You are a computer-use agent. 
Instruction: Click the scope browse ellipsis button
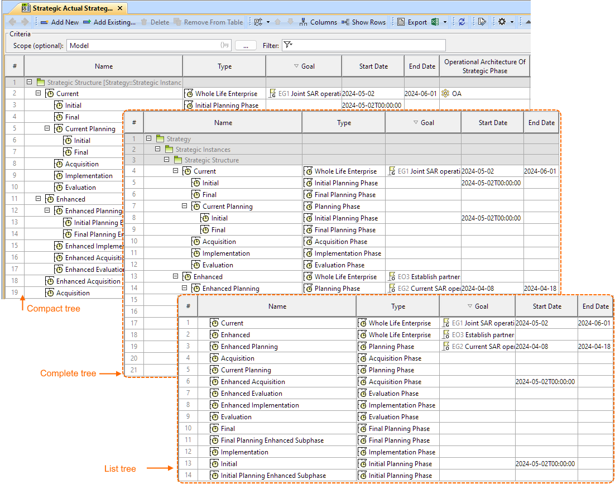click(x=246, y=45)
